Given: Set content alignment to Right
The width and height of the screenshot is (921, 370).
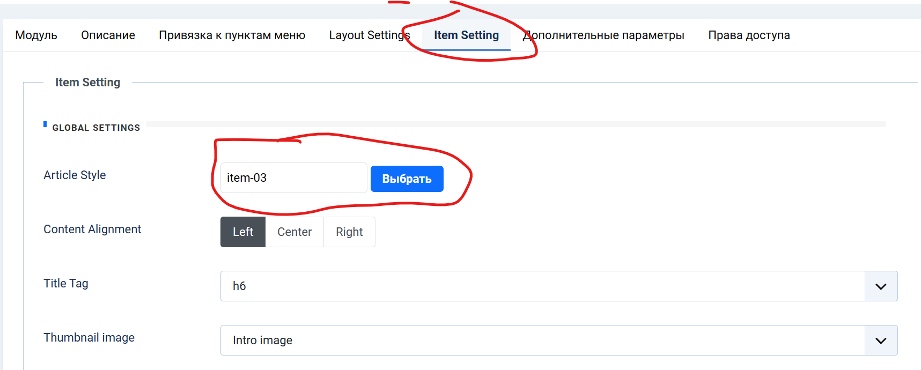Looking at the screenshot, I should pyautogui.click(x=349, y=232).
